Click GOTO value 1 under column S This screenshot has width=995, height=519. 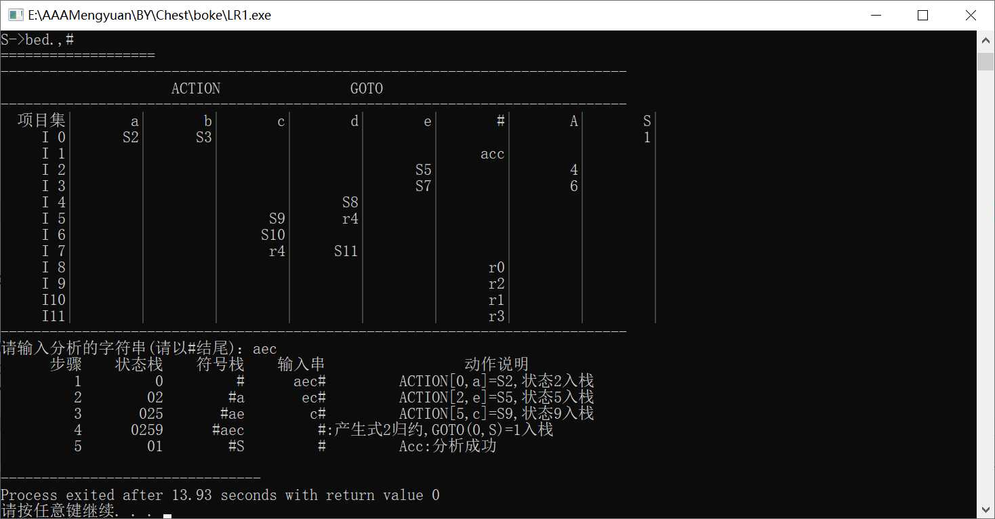(x=647, y=138)
